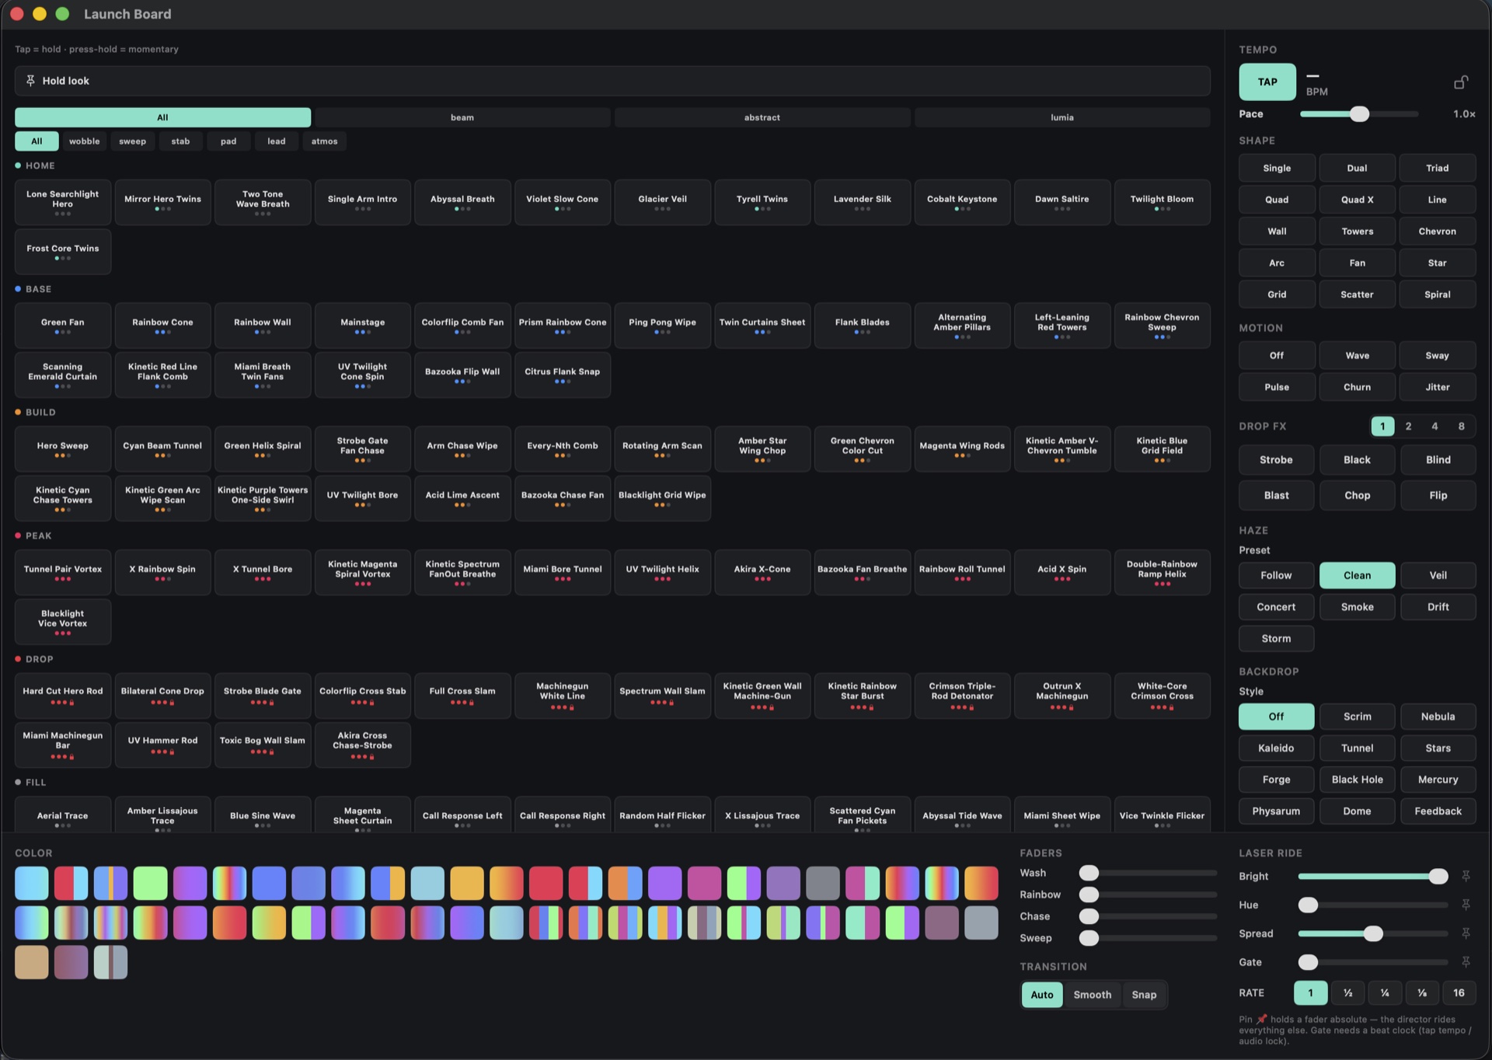This screenshot has height=1060, width=1492.
Task: Set the motion to Churn
Action: pyautogui.click(x=1357, y=387)
